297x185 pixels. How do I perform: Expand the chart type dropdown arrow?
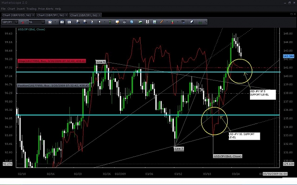click(x=55, y=22)
